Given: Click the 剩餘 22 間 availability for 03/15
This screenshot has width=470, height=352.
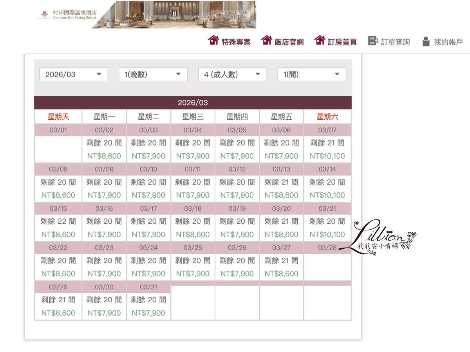Looking at the screenshot, I should [x=58, y=221].
